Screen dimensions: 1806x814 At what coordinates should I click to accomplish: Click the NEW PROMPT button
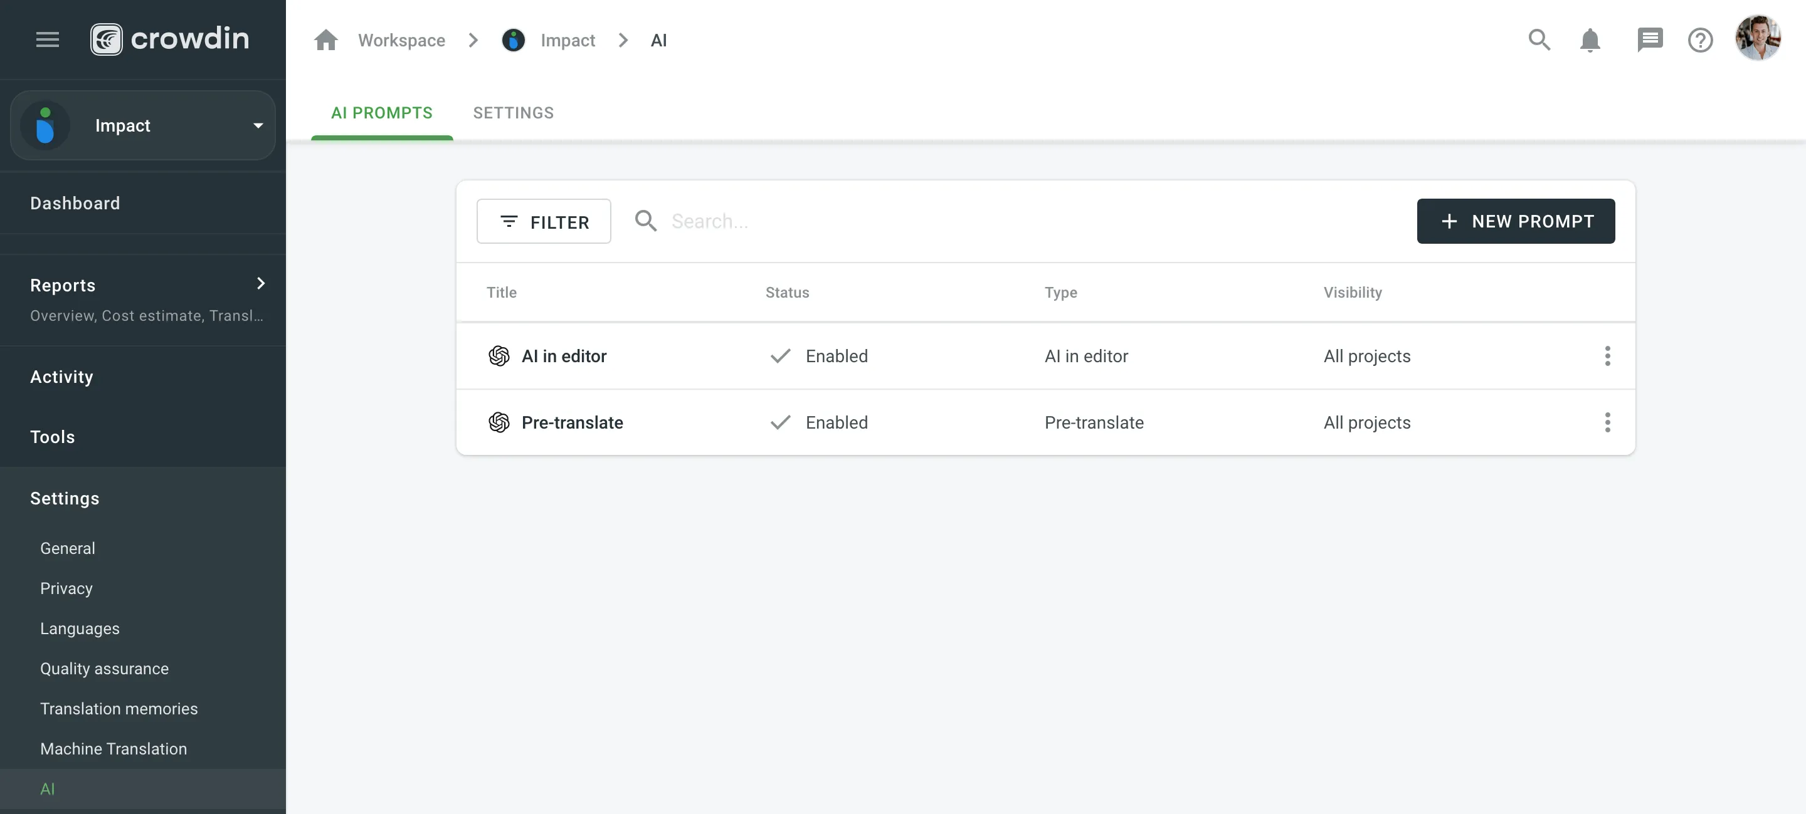tap(1516, 221)
